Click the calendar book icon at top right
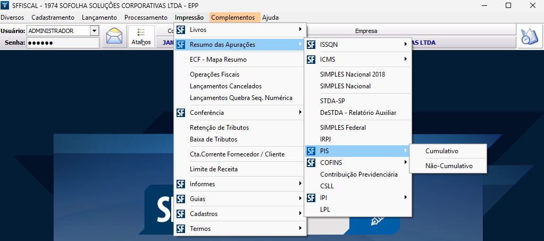This screenshot has width=544, height=241. pos(529,37)
